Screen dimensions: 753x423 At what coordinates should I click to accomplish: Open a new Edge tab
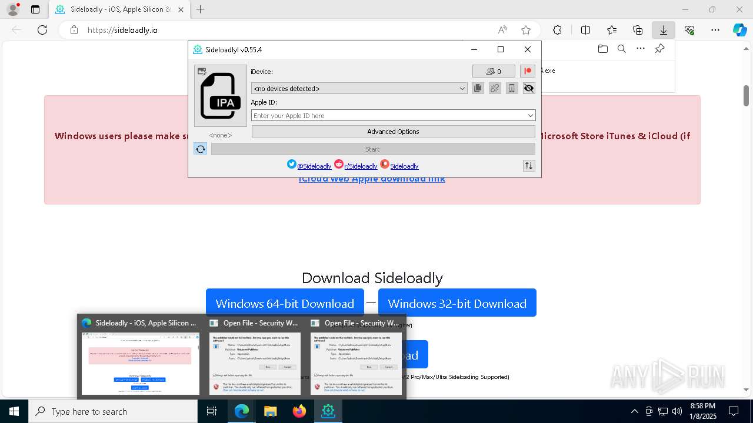201,9
